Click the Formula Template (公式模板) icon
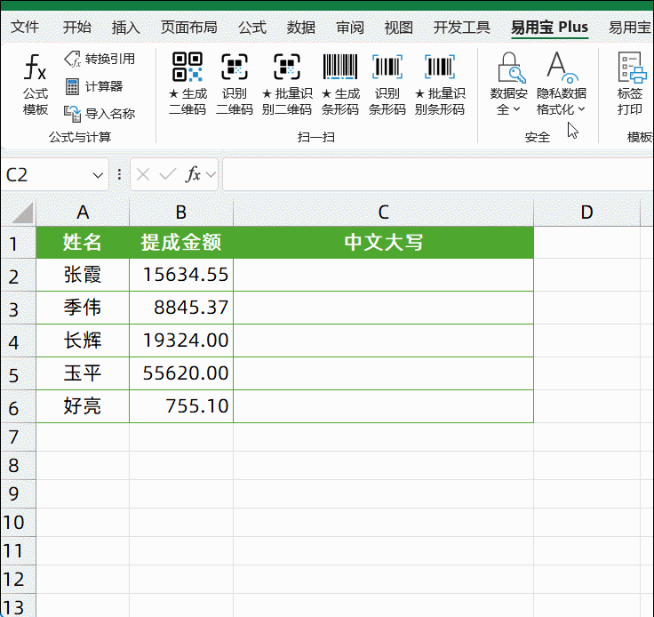Screen dimensions: 654x617 [x=36, y=84]
